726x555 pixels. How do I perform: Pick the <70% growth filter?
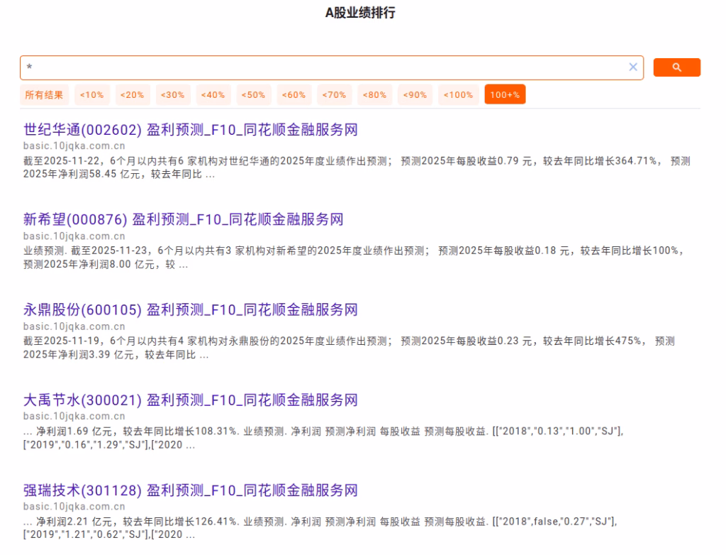[x=335, y=94]
